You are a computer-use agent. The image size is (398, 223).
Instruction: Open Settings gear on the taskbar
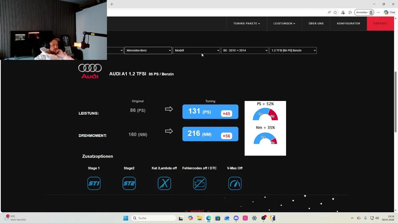[254, 218]
